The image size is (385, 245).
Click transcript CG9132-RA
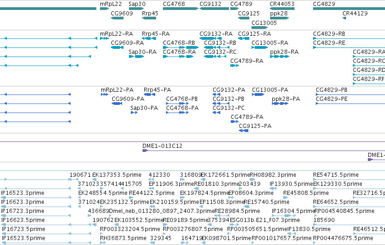211,38
